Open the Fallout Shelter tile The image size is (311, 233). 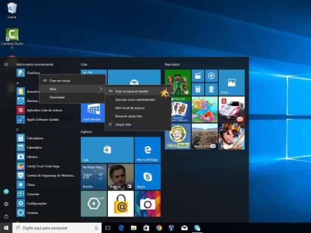click(x=178, y=136)
